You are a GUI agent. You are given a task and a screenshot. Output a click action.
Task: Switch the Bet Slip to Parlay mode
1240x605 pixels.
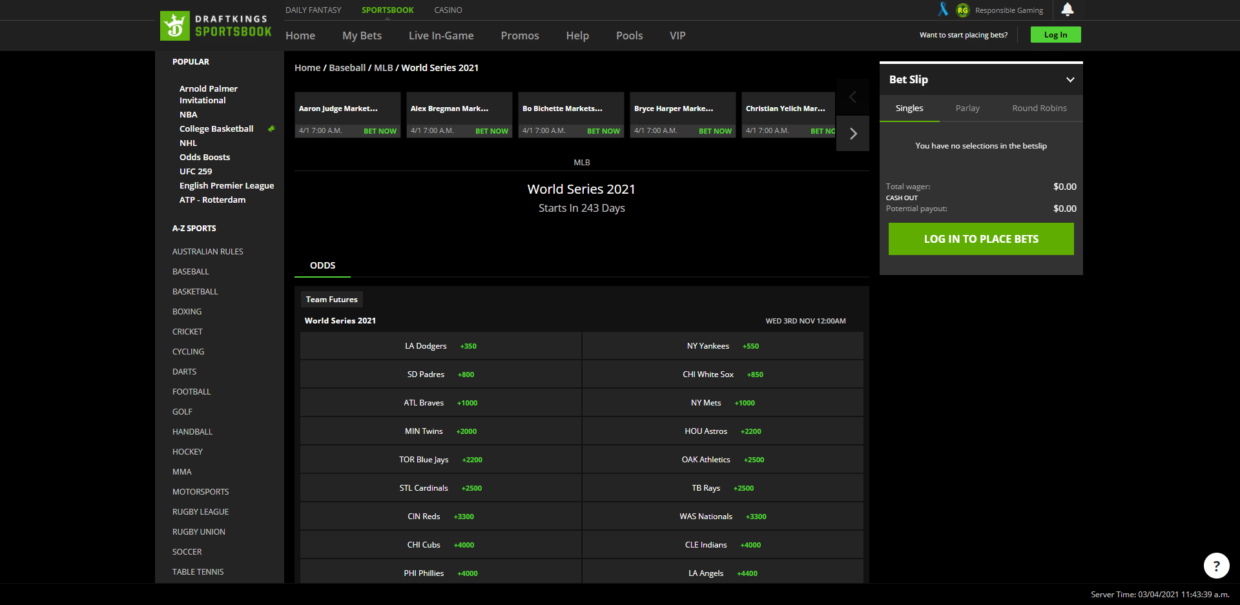(967, 108)
